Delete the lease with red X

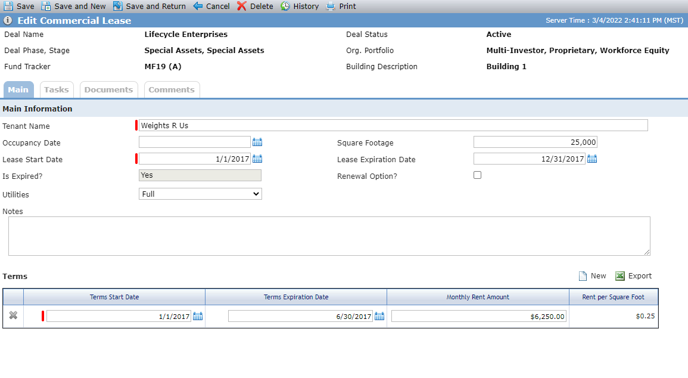(242, 6)
